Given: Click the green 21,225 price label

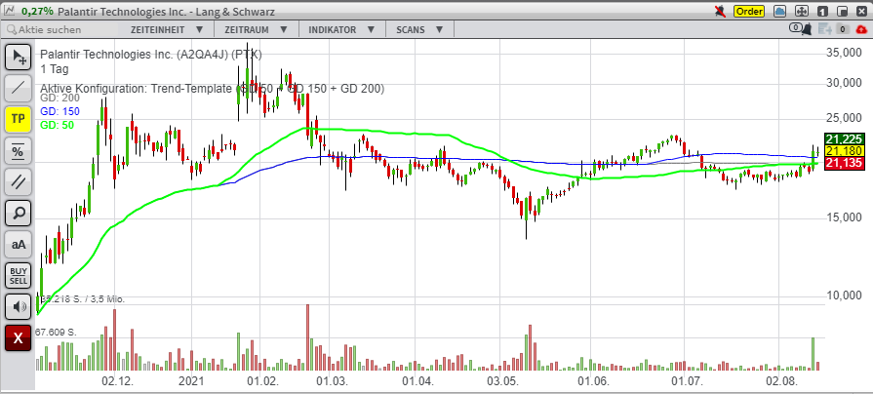Looking at the screenshot, I should click(x=845, y=139).
